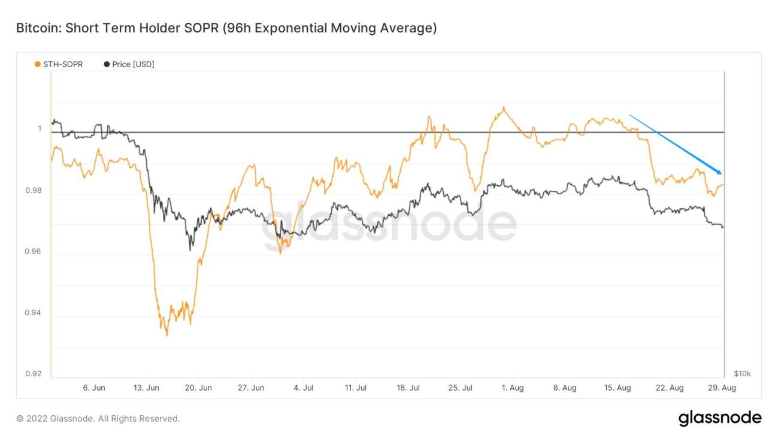Select the 18. Jul date label
Screen dimensions: 778x438
pos(408,388)
